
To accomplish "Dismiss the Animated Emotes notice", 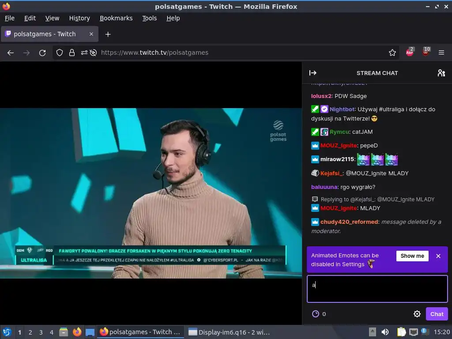I will pos(438,256).
